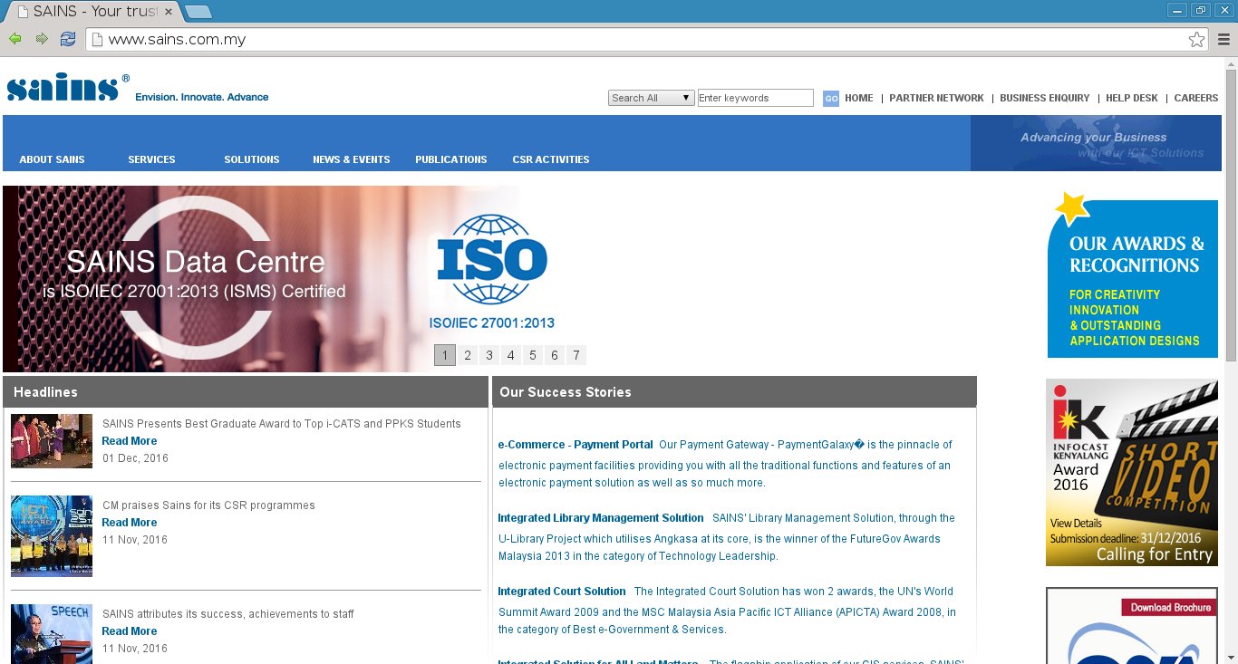The width and height of the screenshot is (1238, 664).
Task: Open the SERVICES menu
Action: coord(151,159)
